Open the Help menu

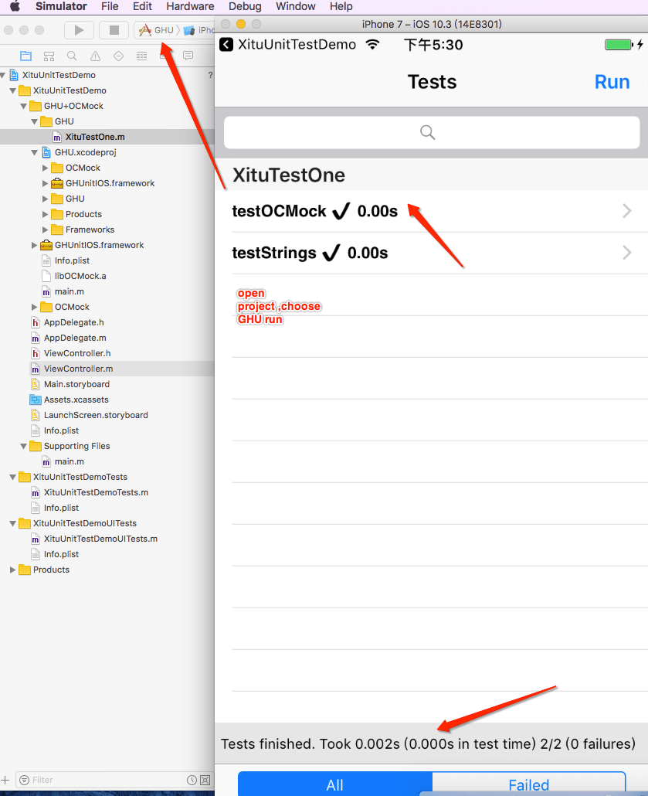point(341,7)
